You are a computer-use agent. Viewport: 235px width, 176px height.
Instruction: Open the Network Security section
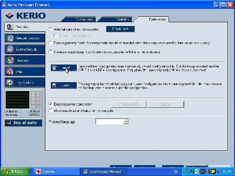pyautogui.click(x=25, y=38)
